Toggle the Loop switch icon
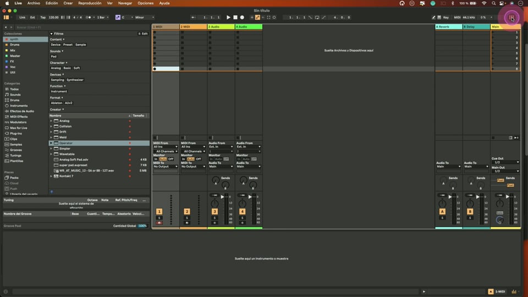The width and height of the screenshot is (528, 297). coord(317,18)
